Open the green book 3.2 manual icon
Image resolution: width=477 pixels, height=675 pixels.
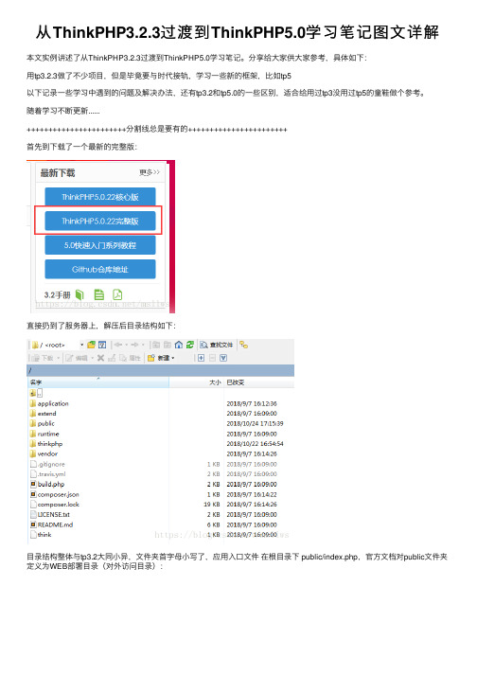79,294
